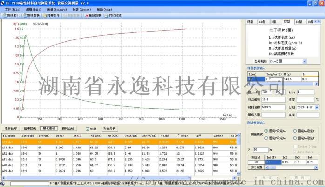Click the tab strip's left scroll arrow
325x187 pixels.
[316, 21]
